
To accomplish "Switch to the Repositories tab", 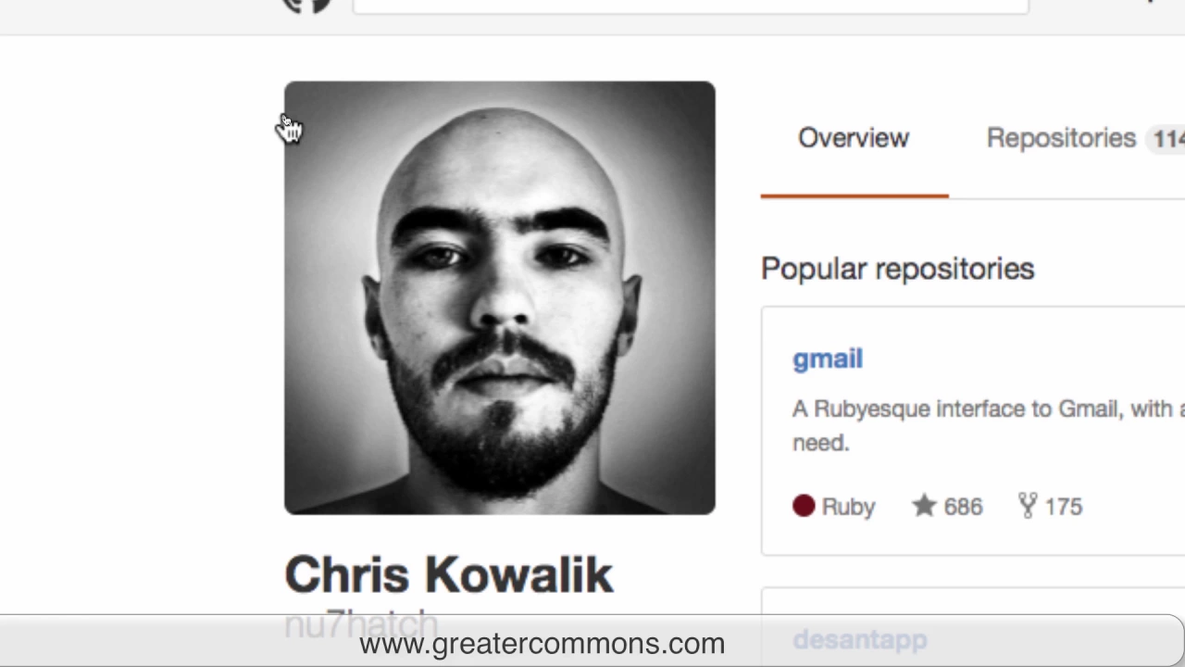I will [x=1061, y=138].
